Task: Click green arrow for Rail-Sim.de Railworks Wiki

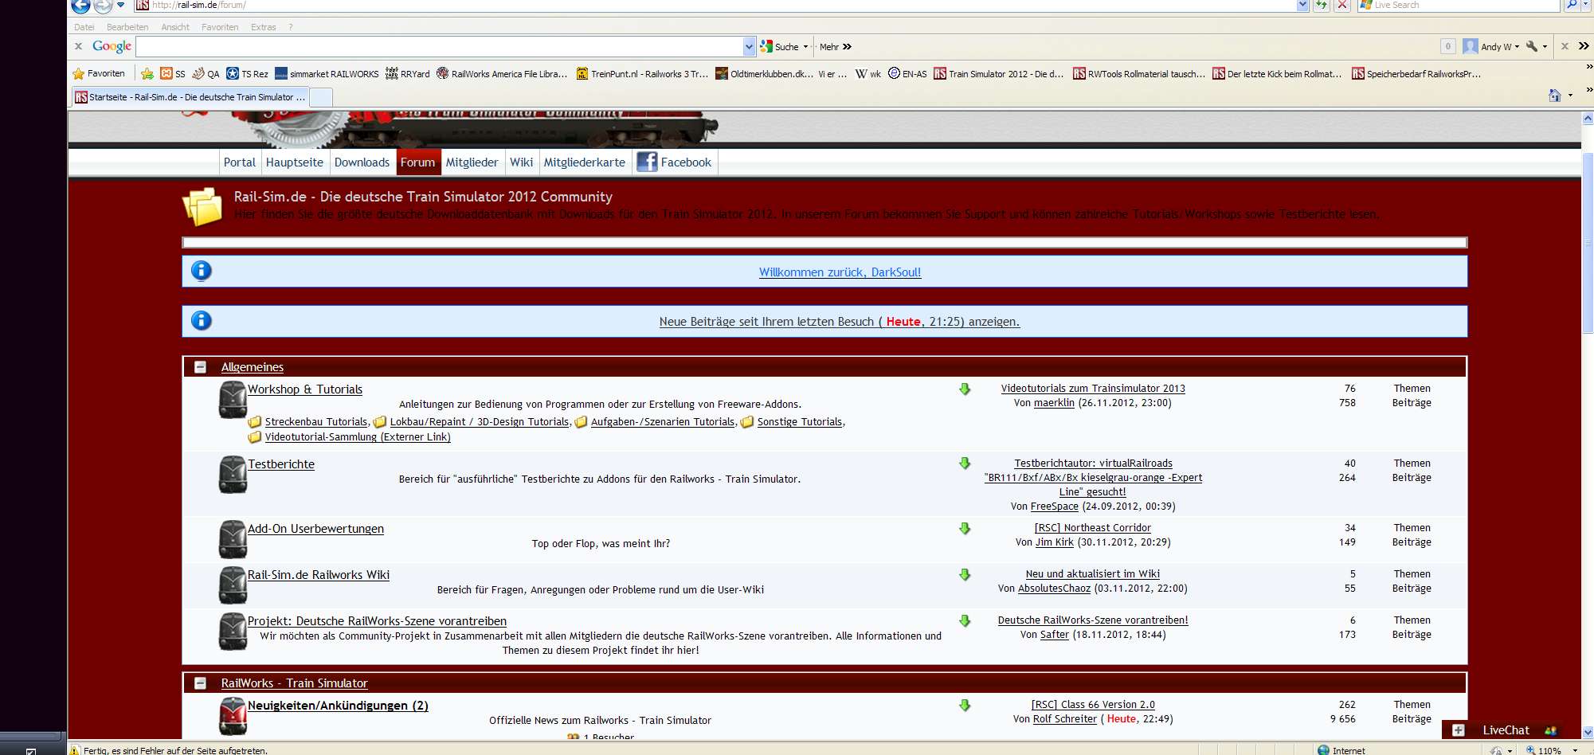Action: 965,574
